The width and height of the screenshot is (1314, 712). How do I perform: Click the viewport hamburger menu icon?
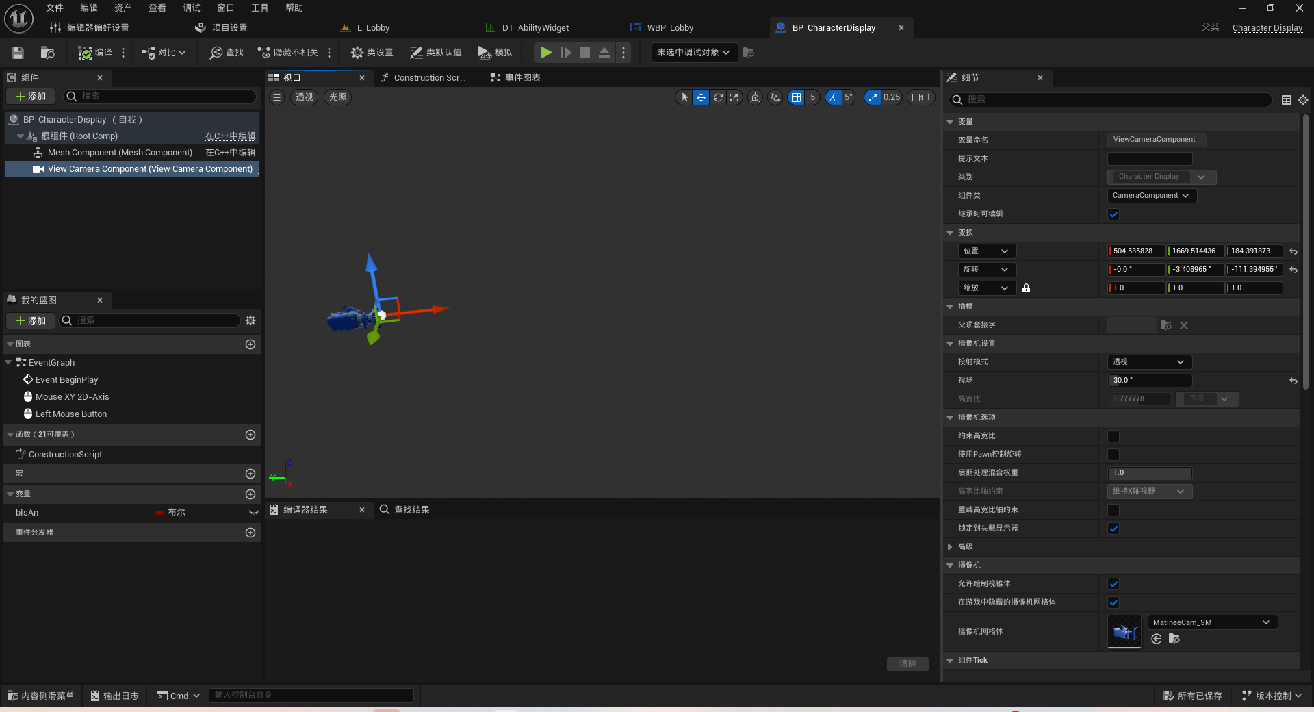[276, 97]
